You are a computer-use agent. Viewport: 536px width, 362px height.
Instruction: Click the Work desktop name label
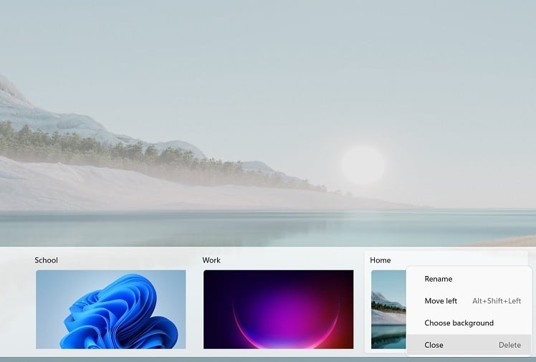point(211,260)
